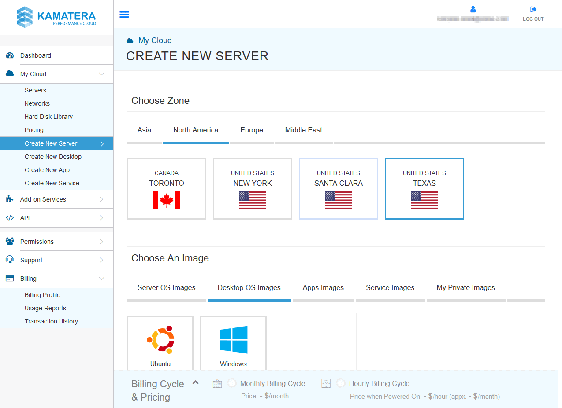Screen dimensions: 562x408
Task: Click the TORONTO zone name
Action: [x=167, y=184]
